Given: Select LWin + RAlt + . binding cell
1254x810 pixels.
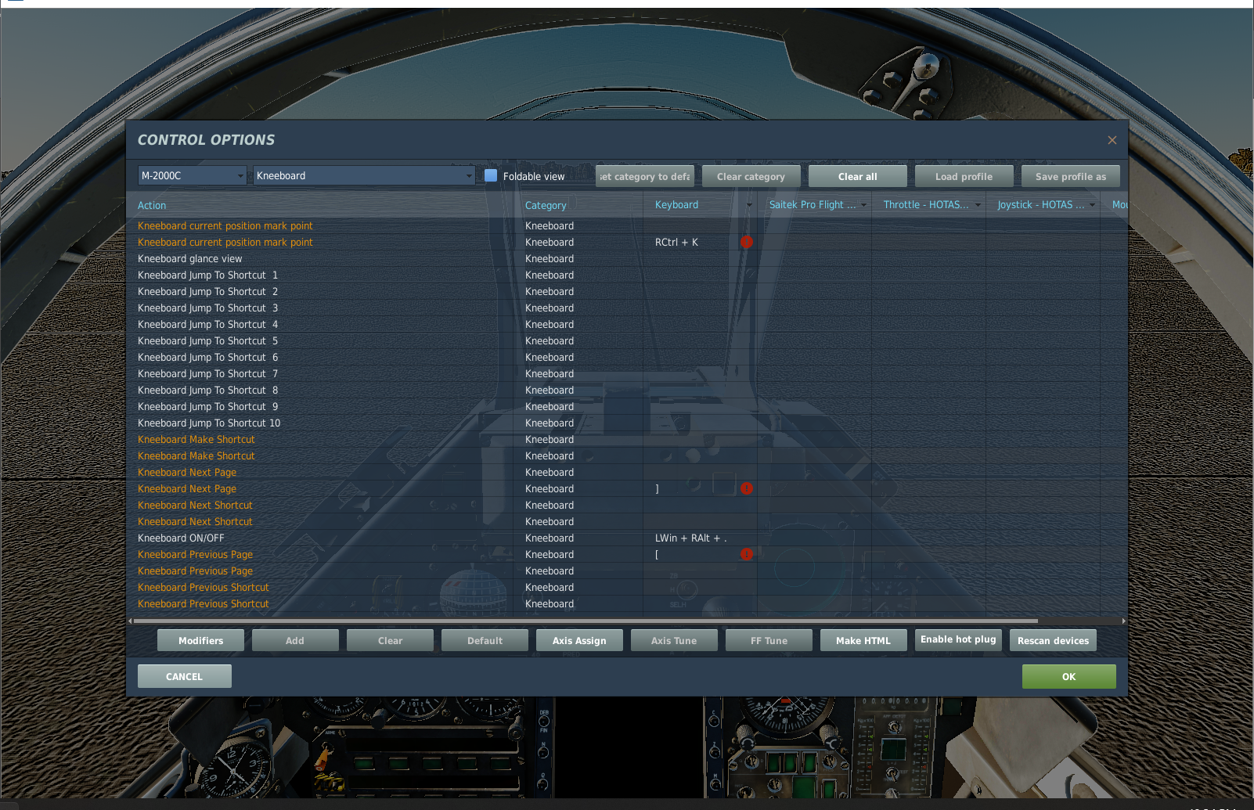Looking at the screenshot, I should [x=700, y=538].
